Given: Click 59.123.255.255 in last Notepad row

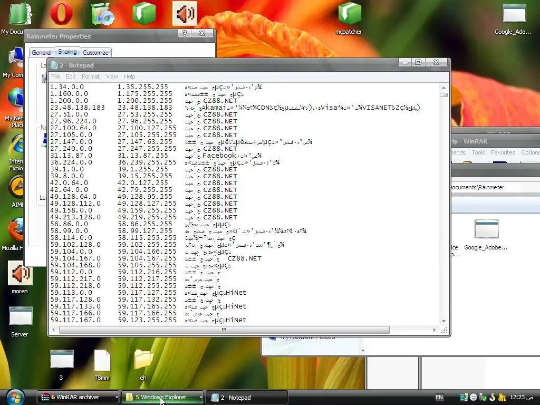Looking at the screenshot, I should pos(147,320).
